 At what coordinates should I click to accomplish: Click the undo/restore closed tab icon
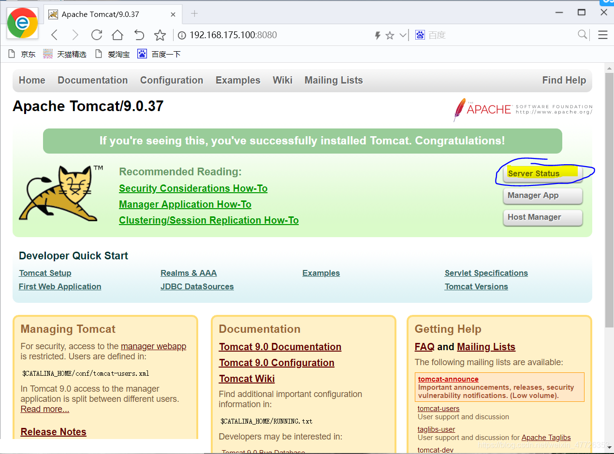pyautogui.click(x=139, y=35)
